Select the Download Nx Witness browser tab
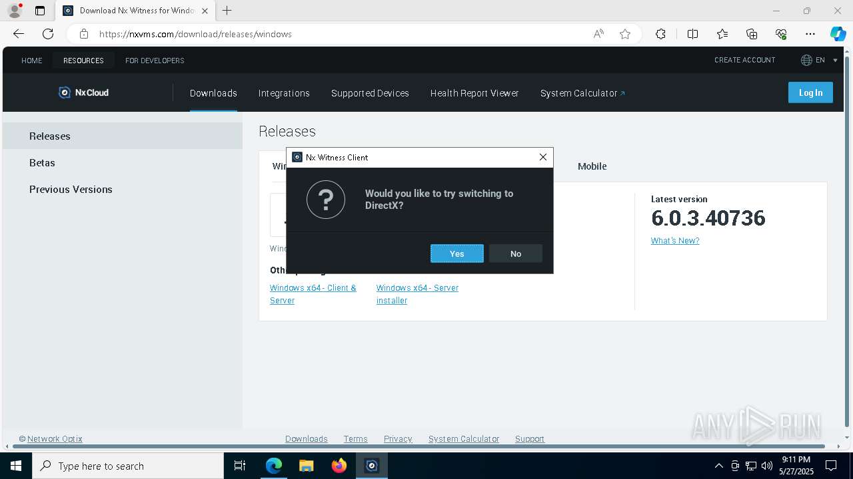This screenshot has width=853, height=479. tap(135, 11)
